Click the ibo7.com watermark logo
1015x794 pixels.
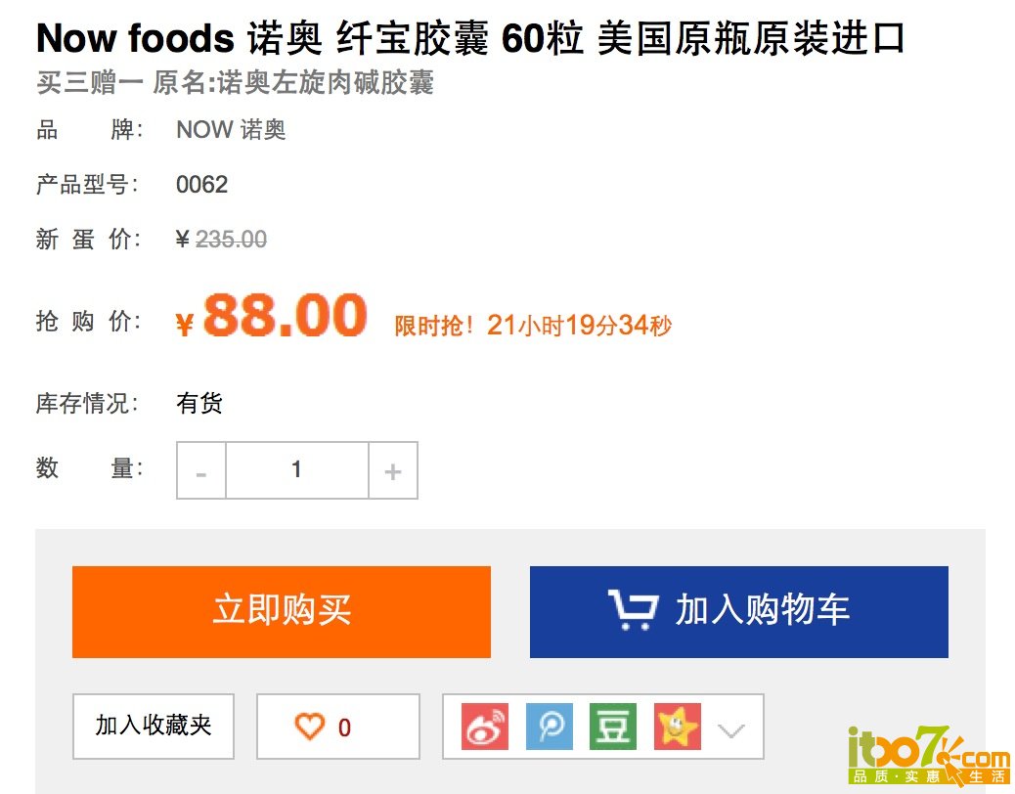tap(929, 755)
